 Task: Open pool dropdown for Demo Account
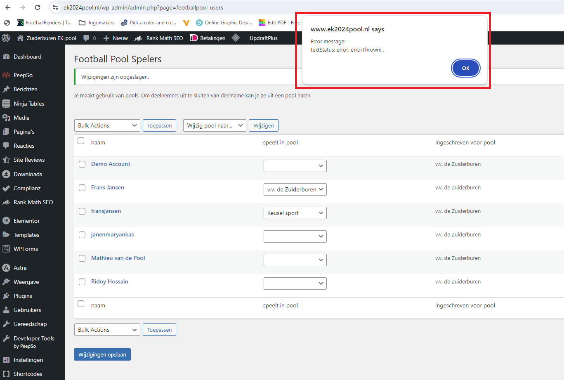[295, 166]
